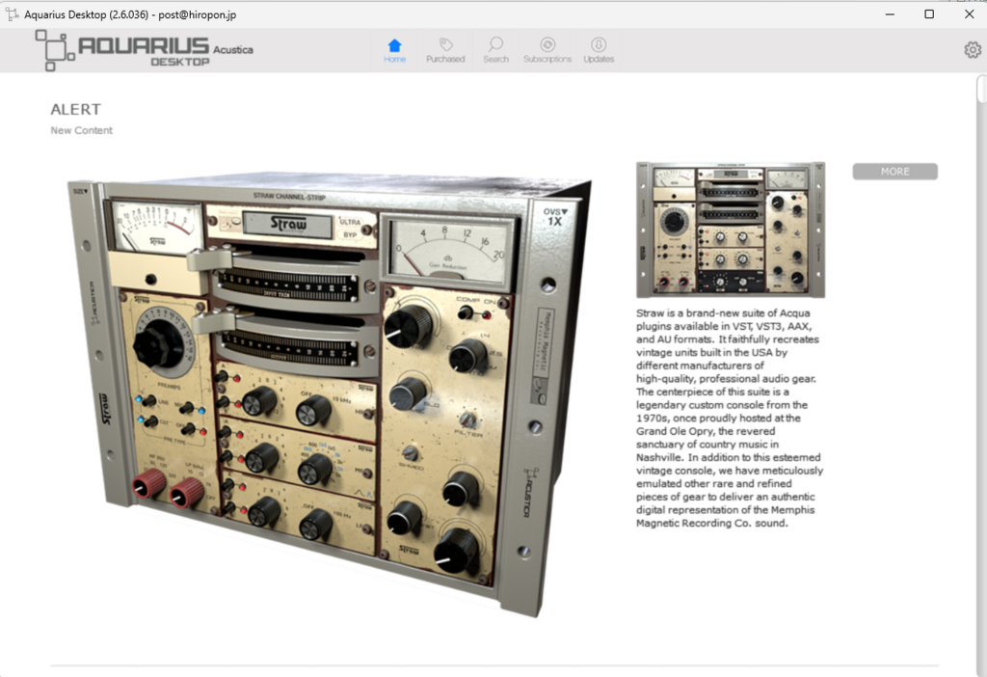The image size is (987, 677).
Task: Click the ALERT heading
Action: [75, 110]
